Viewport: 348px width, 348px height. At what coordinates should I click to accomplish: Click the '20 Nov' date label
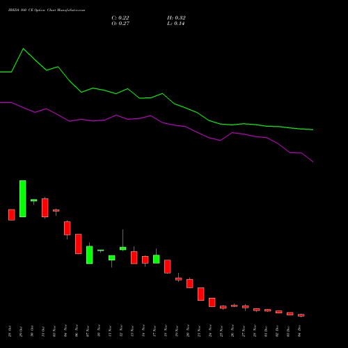188,331
